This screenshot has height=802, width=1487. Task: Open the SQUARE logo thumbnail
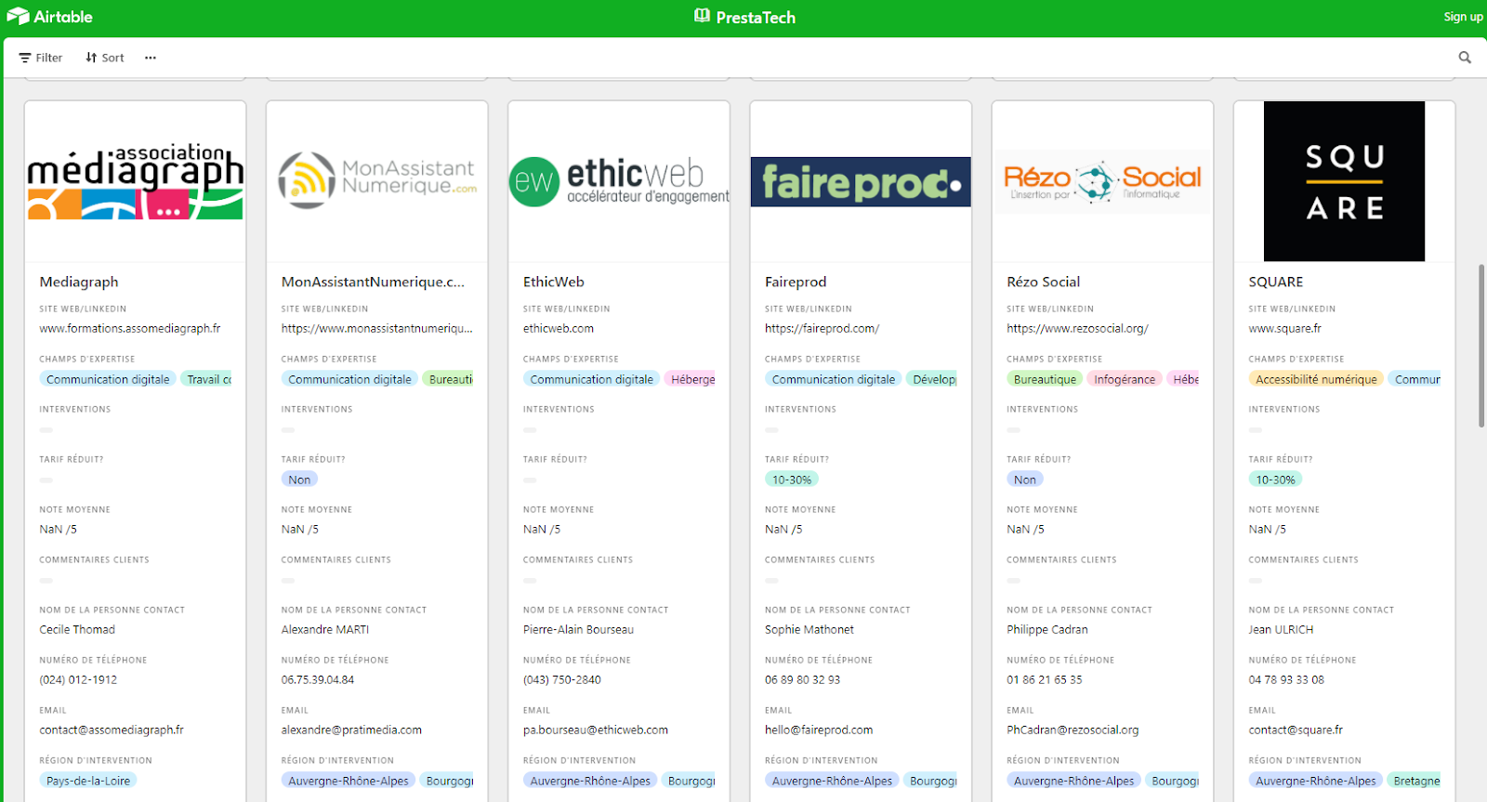(1344, 181)
